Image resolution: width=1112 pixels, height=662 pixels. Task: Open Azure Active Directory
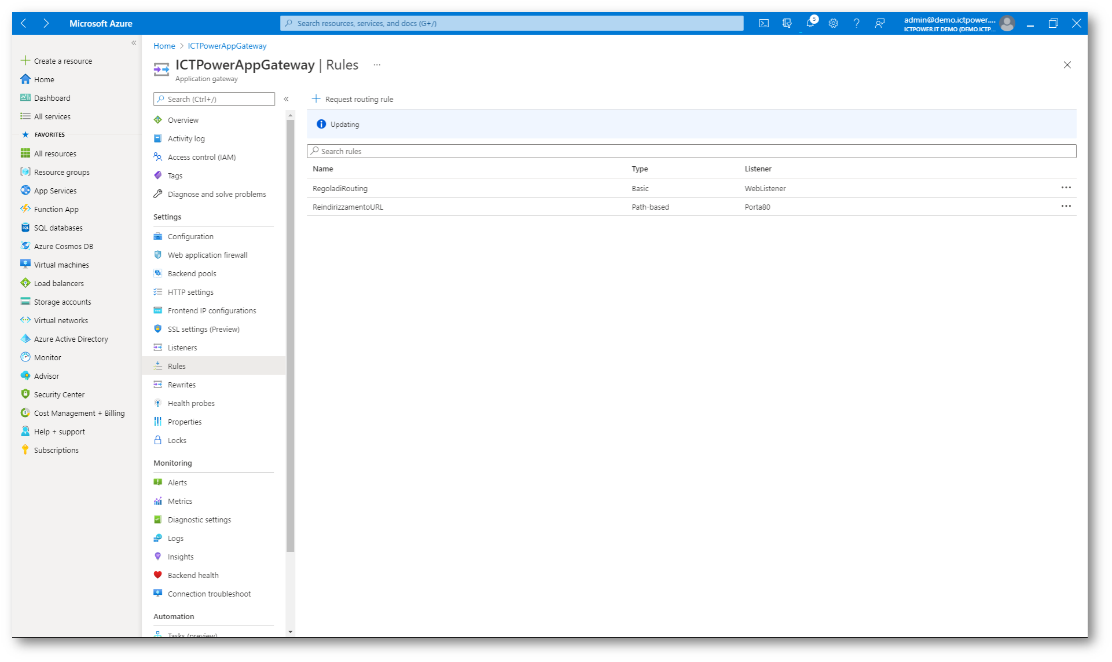coord(64,339)
